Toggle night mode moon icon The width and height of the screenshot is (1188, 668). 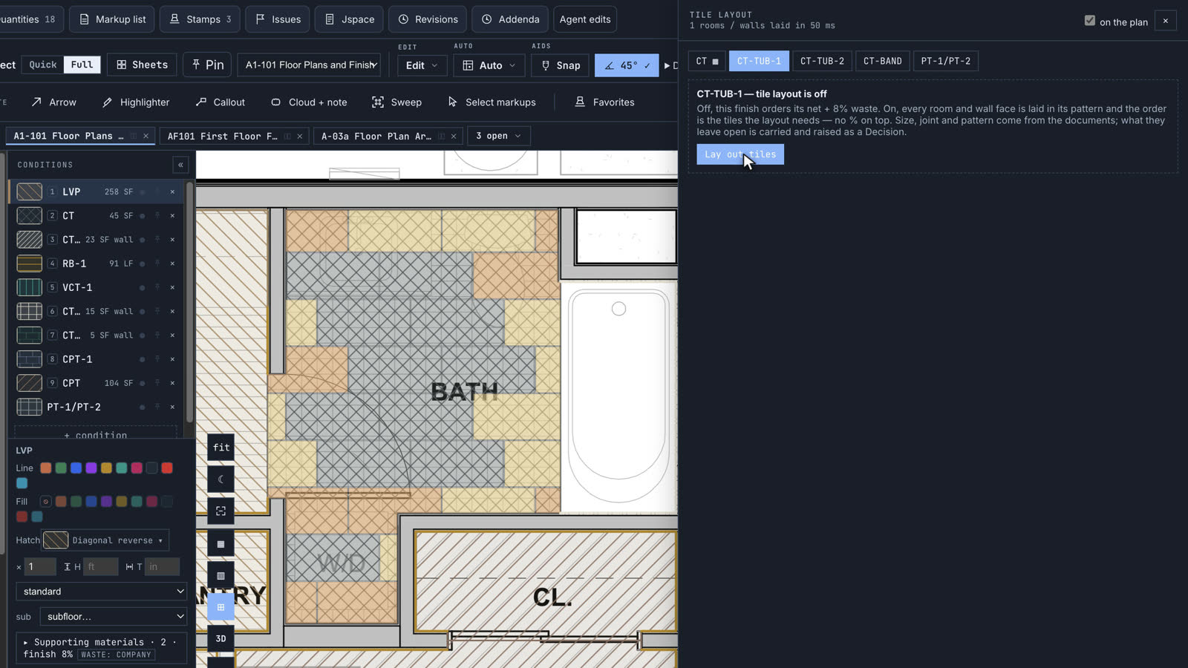(x=221, y=479)
